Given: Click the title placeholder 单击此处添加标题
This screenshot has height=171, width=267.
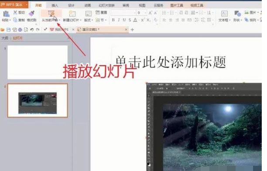Looking at the screenshot, I should (171, 62).
